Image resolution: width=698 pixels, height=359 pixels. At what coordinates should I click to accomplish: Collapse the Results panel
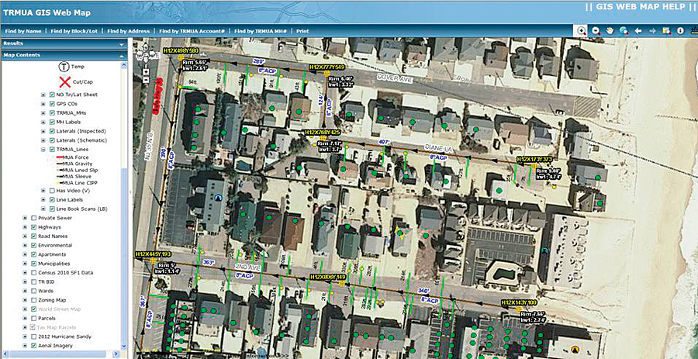pos(121,44)
